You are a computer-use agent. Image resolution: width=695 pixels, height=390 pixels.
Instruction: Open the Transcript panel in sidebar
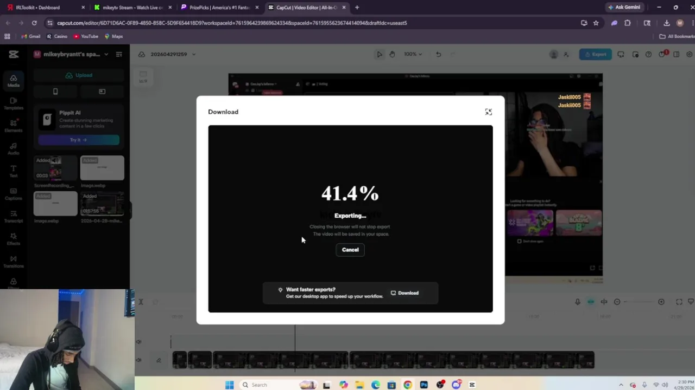(x=14, y=217)
